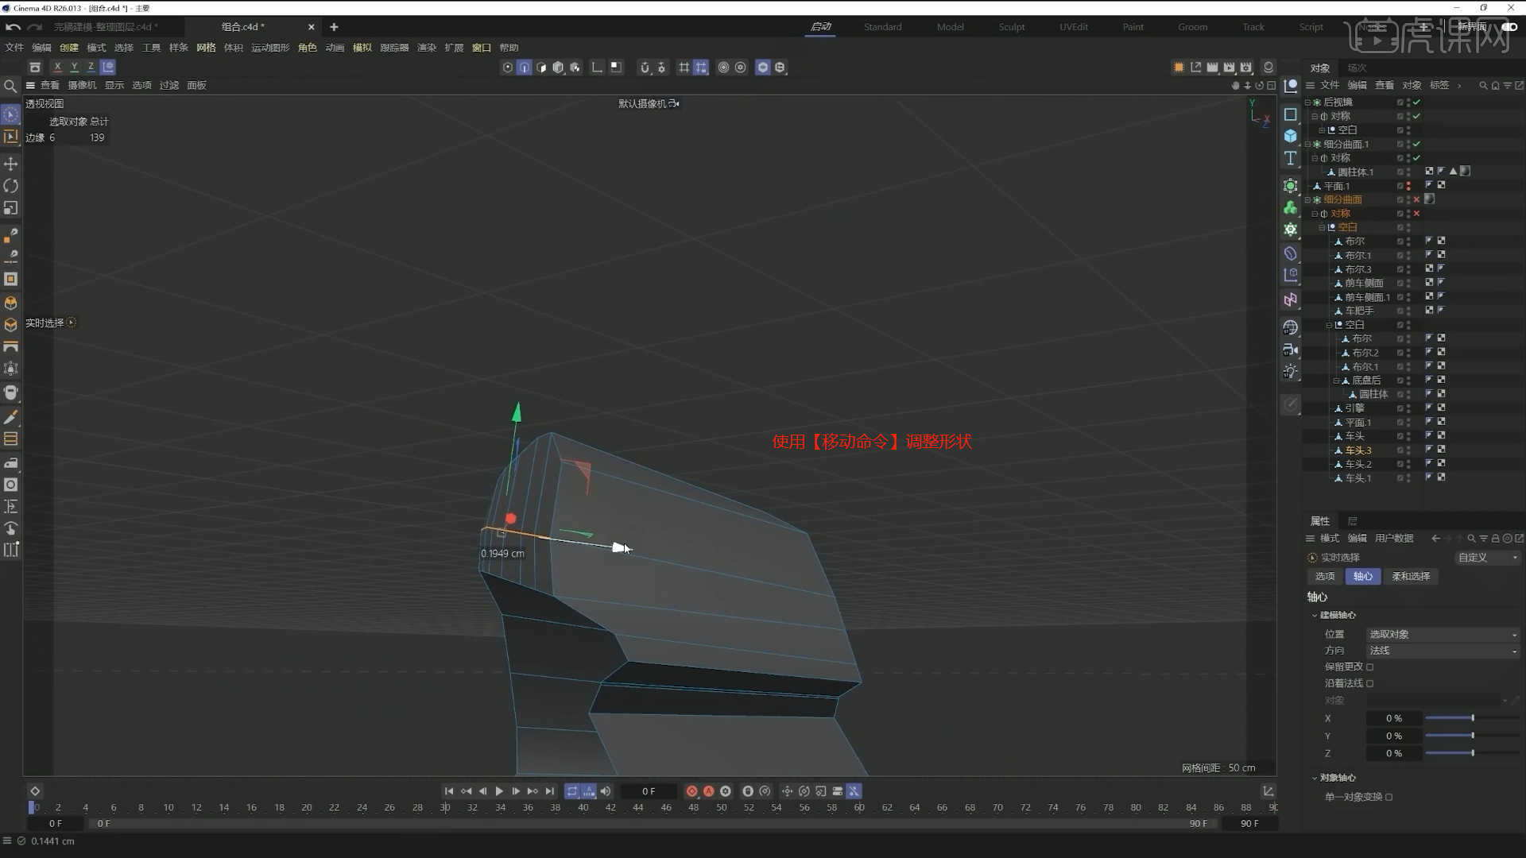
Task: Switch to points mode icon in top toolbar
Action: [508, 68]
